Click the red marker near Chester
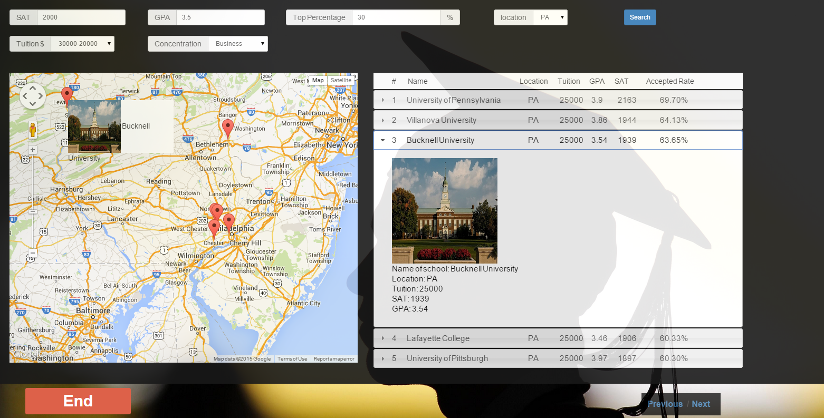824x418 pixels. coord(214,230)
